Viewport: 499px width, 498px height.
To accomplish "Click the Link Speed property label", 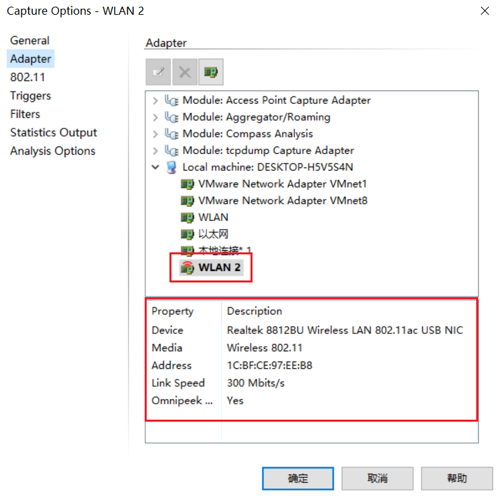I will pos(178,383).
